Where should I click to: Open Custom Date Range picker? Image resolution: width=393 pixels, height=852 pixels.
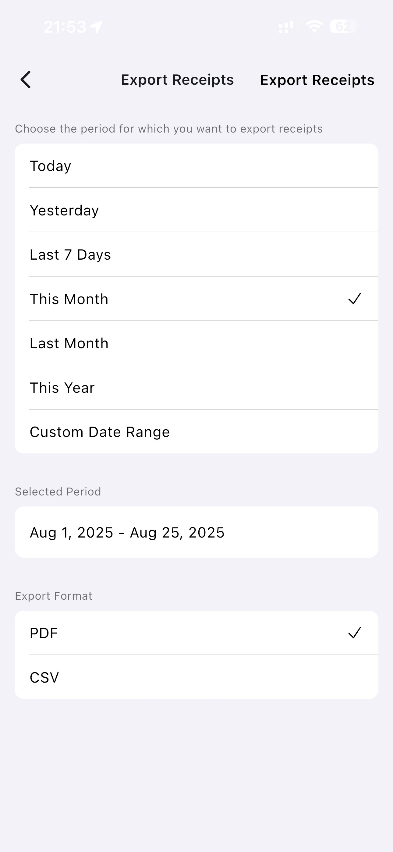196,432
